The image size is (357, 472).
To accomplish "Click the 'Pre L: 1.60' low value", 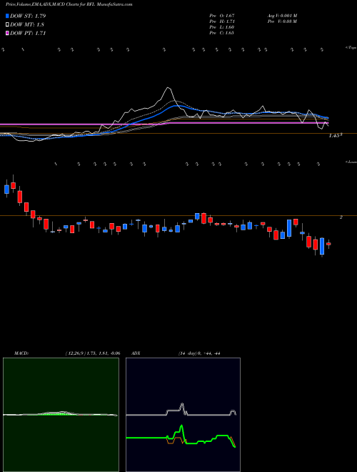I will 222,27.
